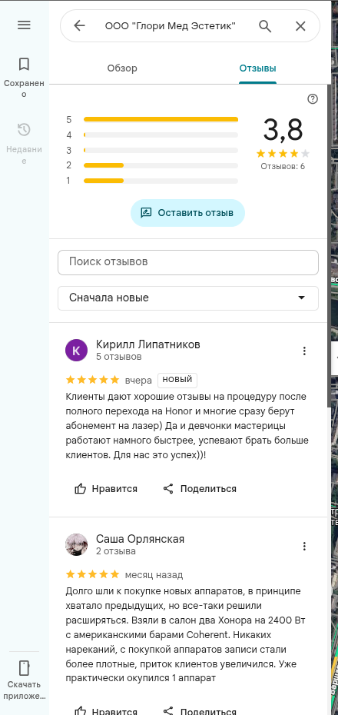Like Кирилл Липатников's review with Нравится
This screenshot has width=338, height=715.
[x=106, y=489]
